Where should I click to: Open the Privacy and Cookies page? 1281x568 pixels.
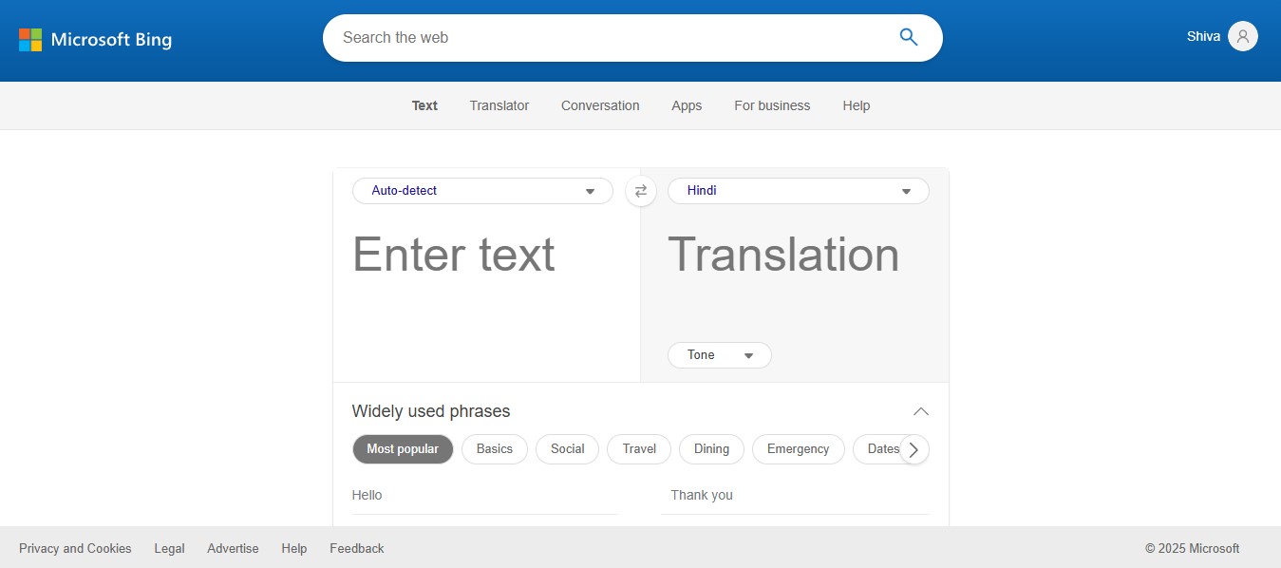75,548
